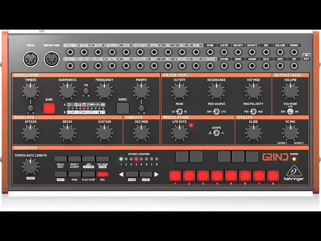Tap red sequencer step pad 1
321x241 pixels.
coord(175,176)
